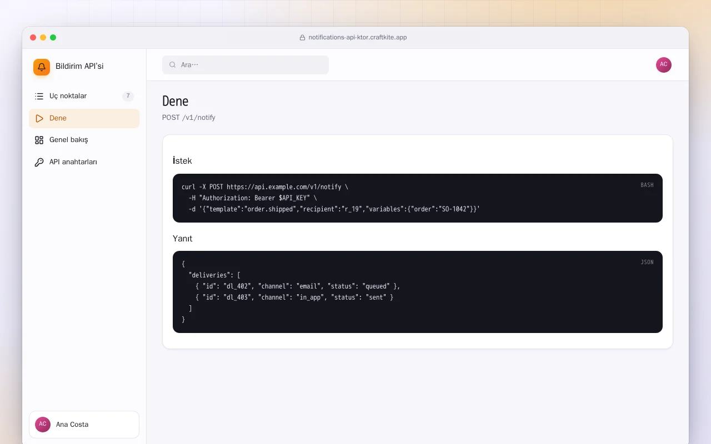Click the İstek section heading
This screenshot has width=711, height=444.
pos(183,161)
